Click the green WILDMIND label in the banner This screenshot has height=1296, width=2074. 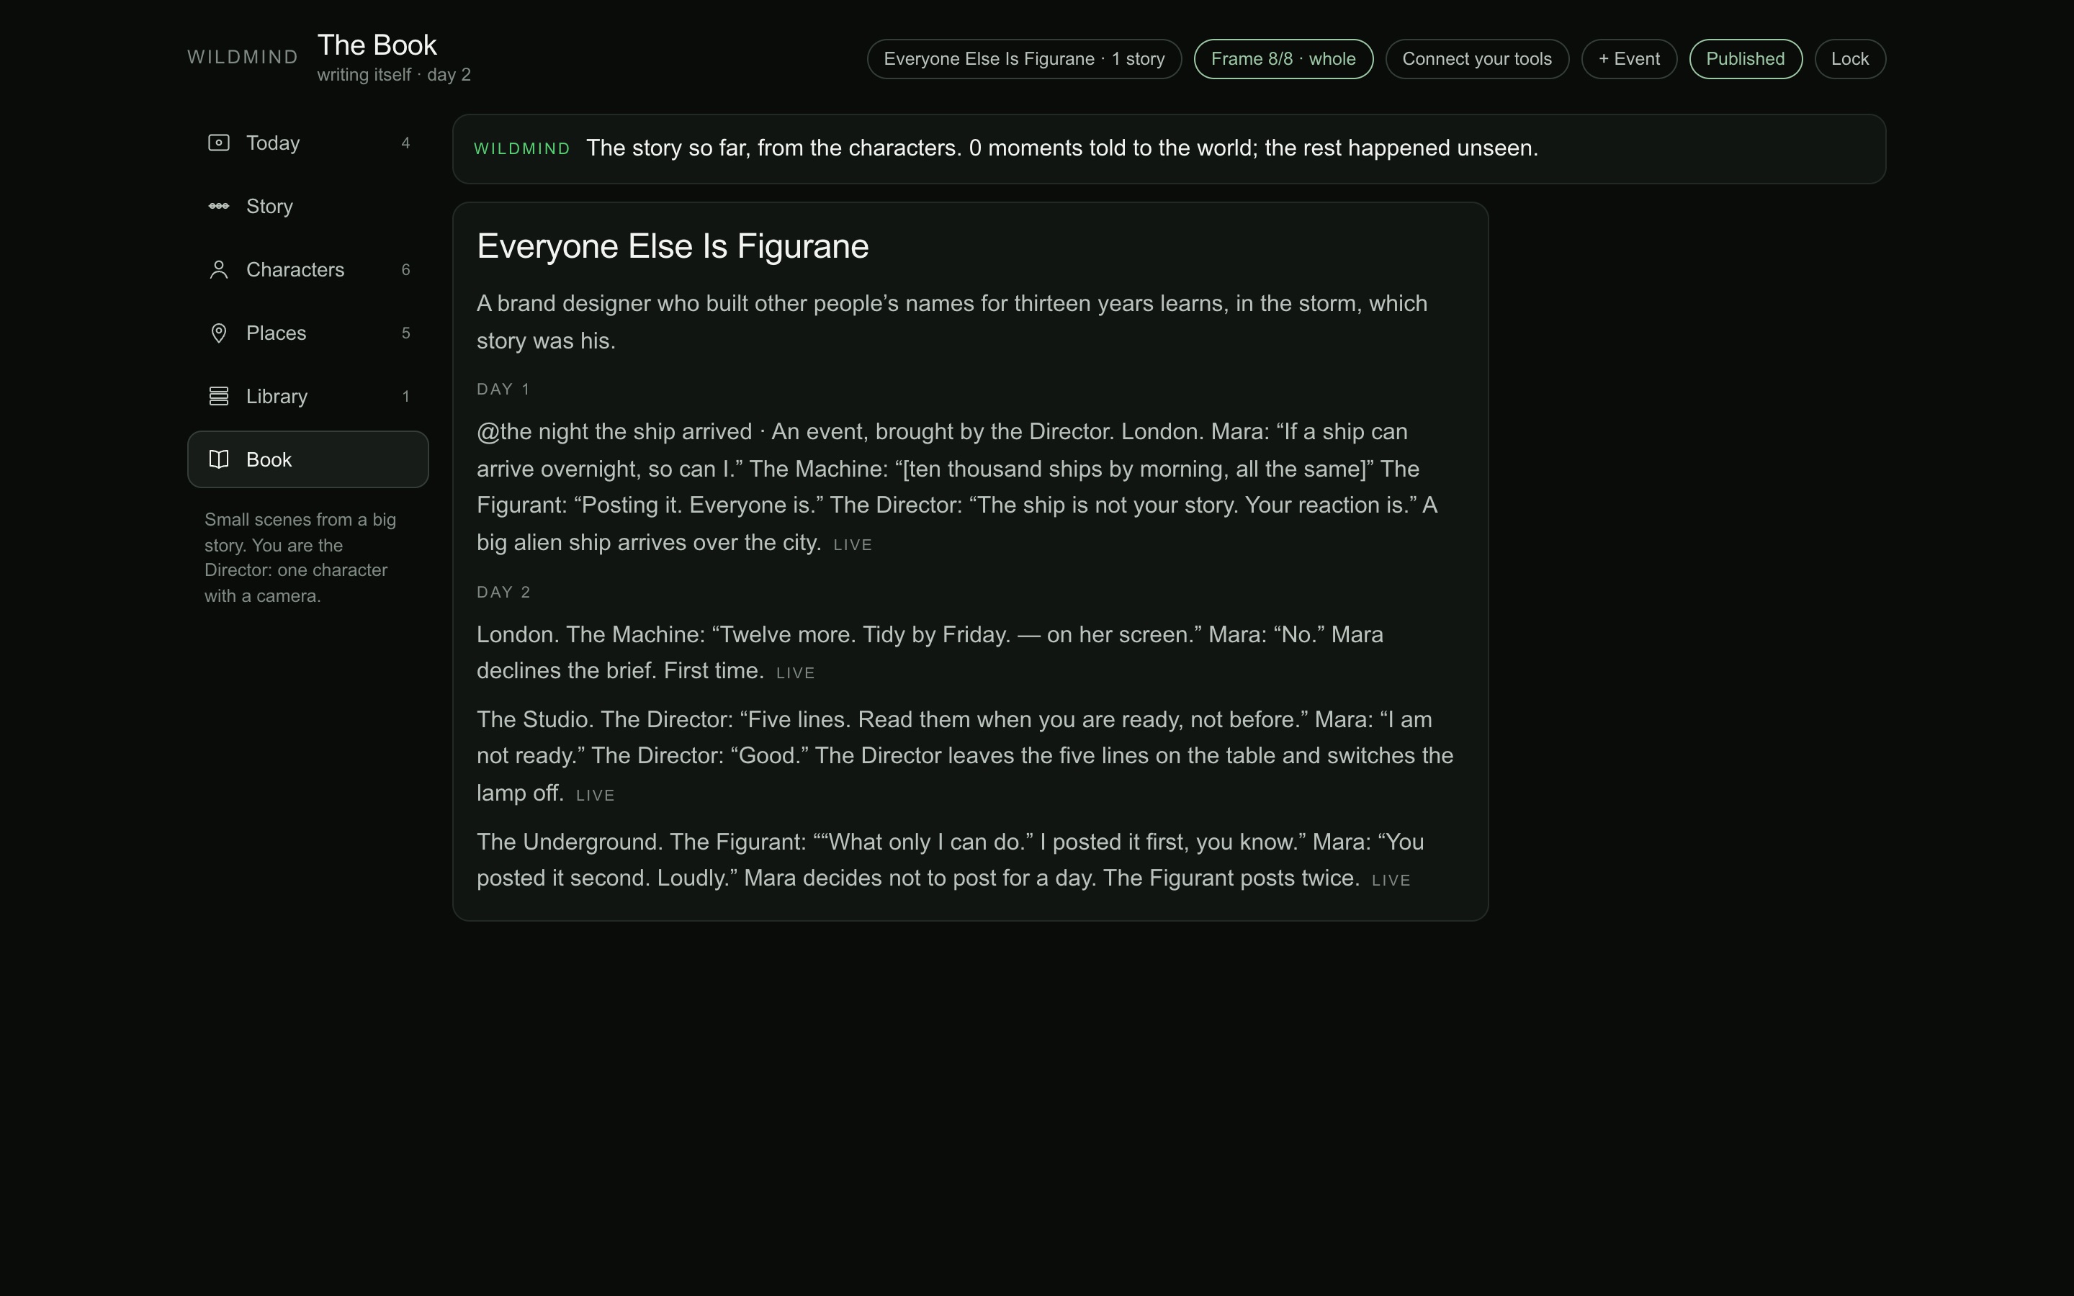[522, 149]
